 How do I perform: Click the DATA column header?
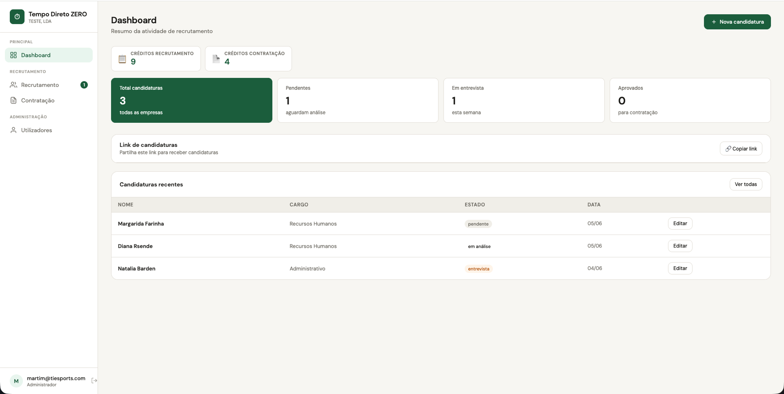pyautogui.click(x=594, y=205)
